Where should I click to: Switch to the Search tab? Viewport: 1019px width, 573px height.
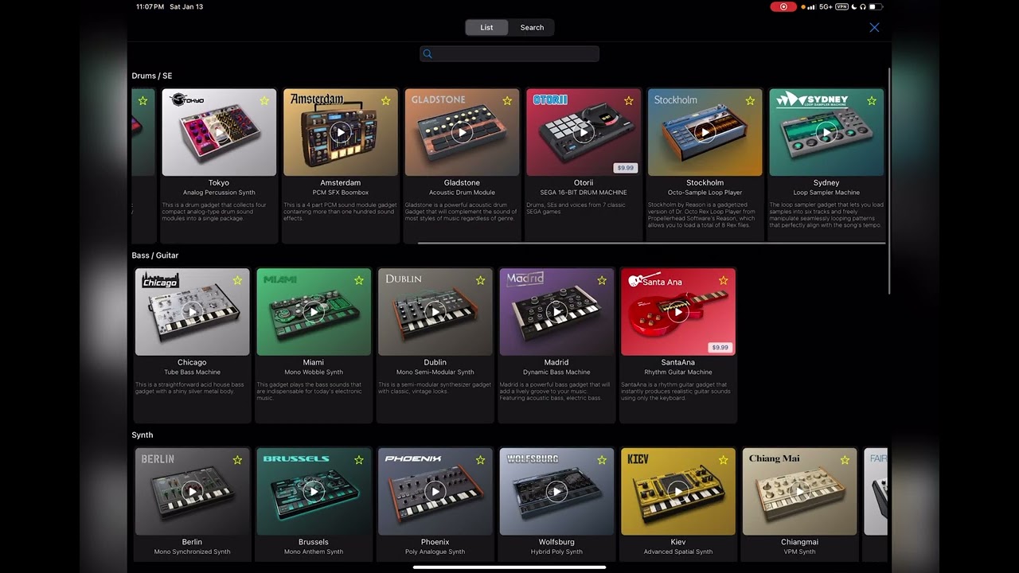(x=532, y=27)
